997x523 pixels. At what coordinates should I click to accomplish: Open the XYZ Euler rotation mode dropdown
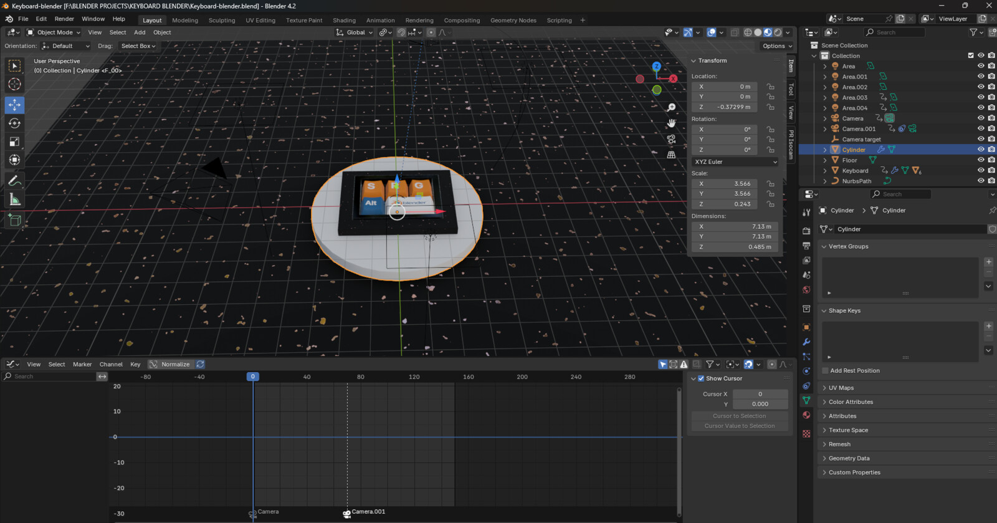click(x=735, y=161)
